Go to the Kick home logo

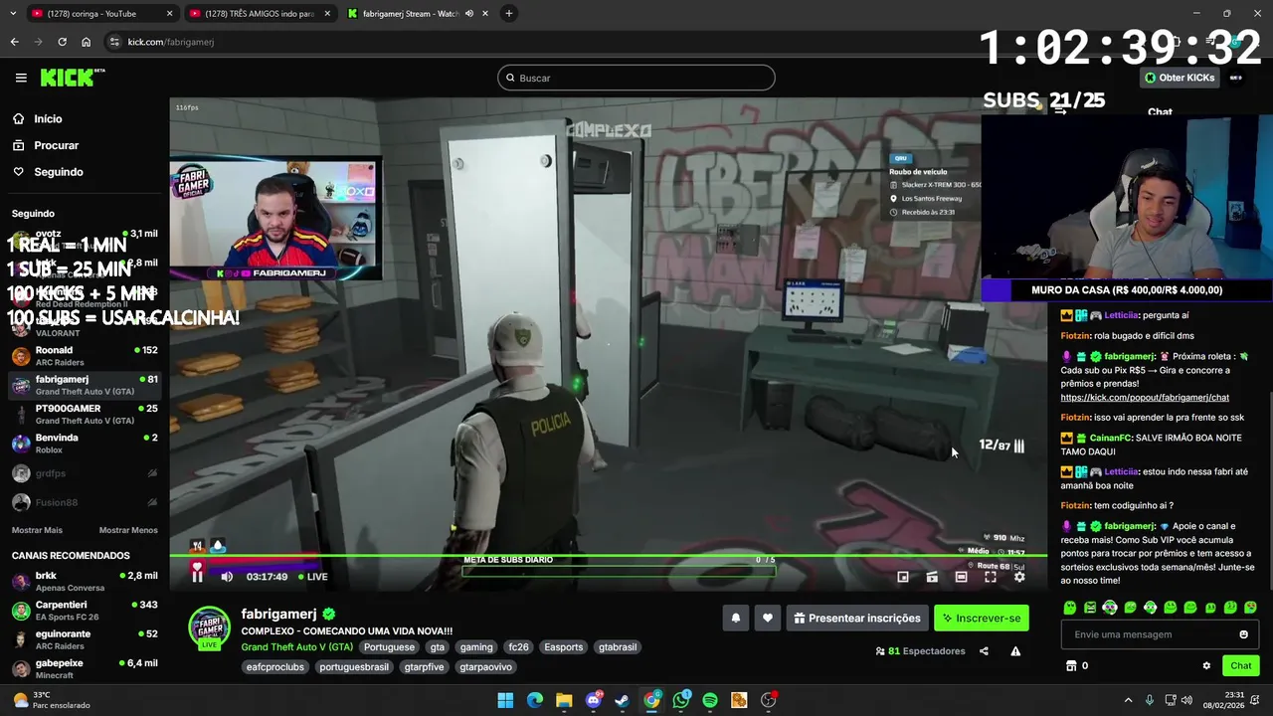point(72,78)
